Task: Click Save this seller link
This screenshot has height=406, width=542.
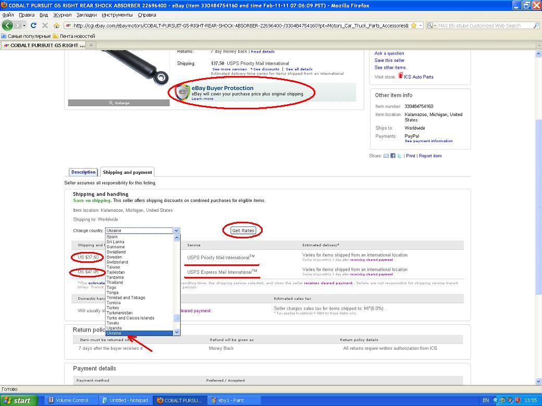Action: pos(390,60)
